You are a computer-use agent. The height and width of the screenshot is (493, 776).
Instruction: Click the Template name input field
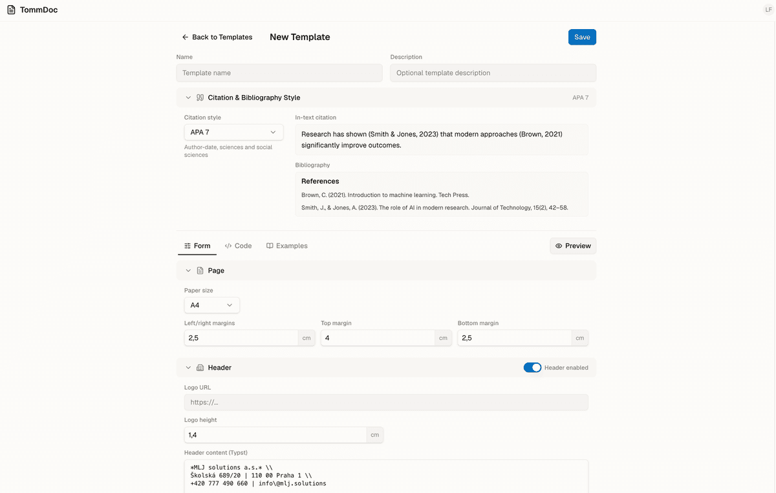279,73
